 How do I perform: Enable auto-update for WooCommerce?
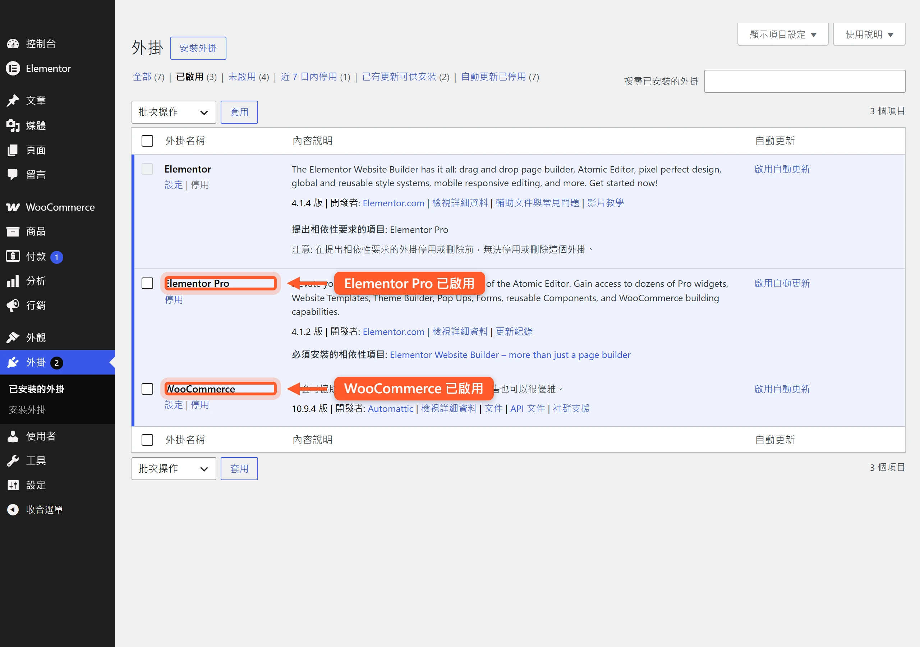click(782, 389)
